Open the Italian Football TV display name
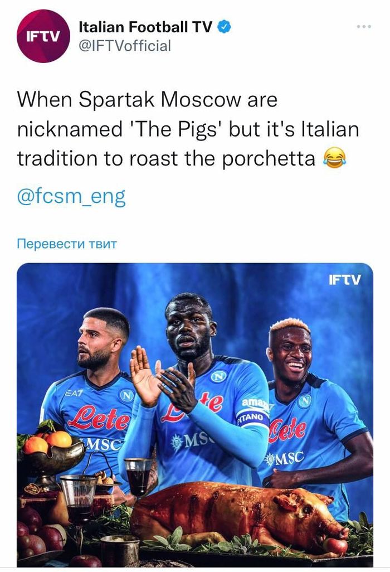390x572 pixels. 145,27
